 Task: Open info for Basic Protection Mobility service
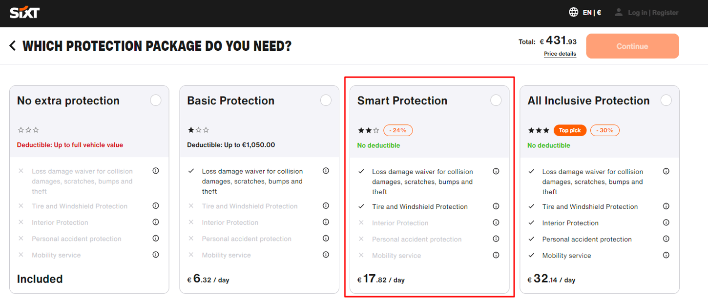326,255
